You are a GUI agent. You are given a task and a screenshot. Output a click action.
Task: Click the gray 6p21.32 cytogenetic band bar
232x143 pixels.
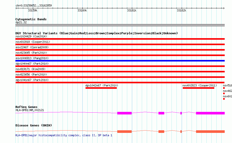(120, 25)
